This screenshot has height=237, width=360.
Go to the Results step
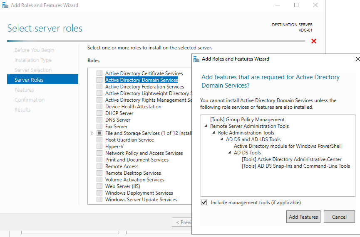pyautogui.click(x=22, y=110)
